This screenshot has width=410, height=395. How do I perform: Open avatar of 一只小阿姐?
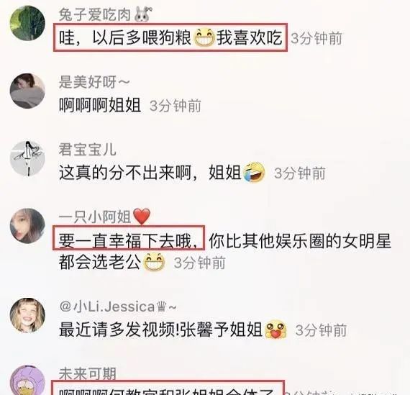coord(27,226)
